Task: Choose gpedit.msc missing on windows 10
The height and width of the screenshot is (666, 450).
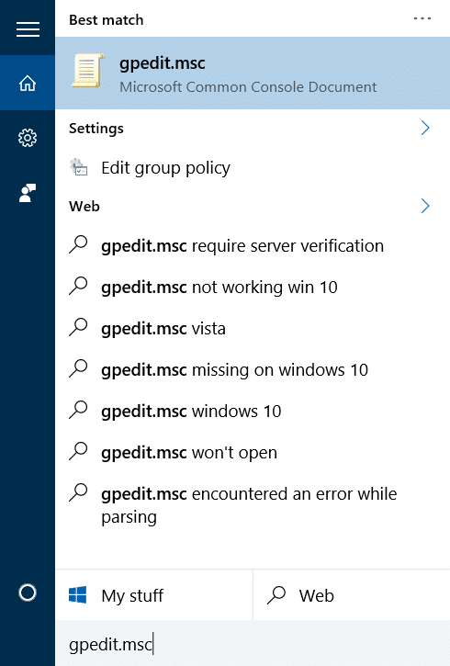Action: 253,369
